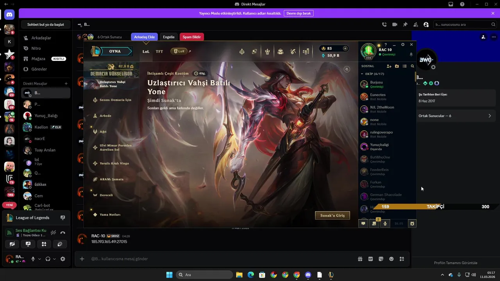The image size is (500, 281).
Task: Open LoR launcher tab
Action: (179, 51)
